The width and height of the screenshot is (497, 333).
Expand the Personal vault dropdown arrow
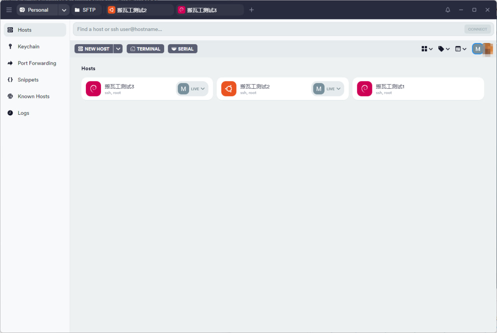64,10
